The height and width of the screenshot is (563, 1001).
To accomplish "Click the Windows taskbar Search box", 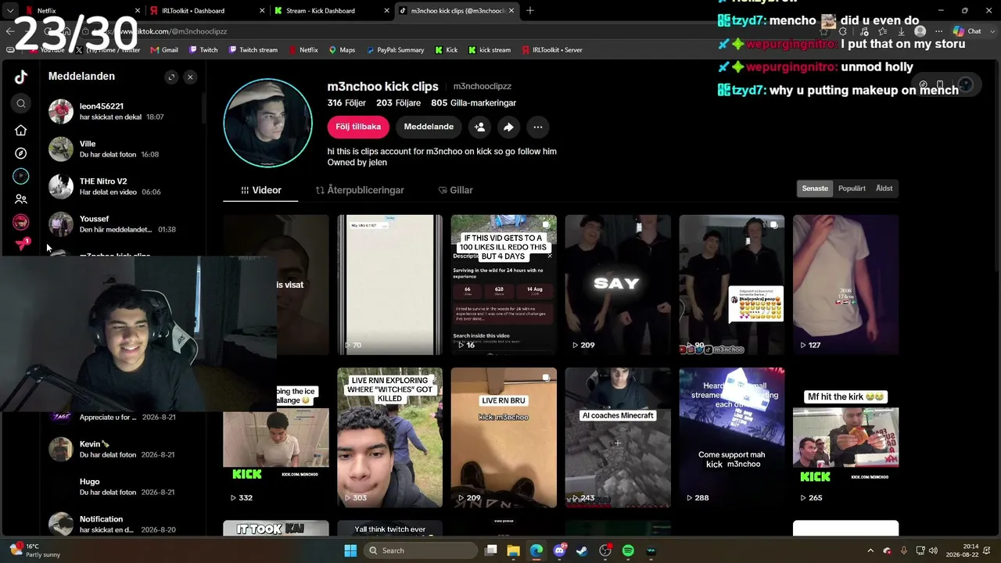I will tap(419, 550).
